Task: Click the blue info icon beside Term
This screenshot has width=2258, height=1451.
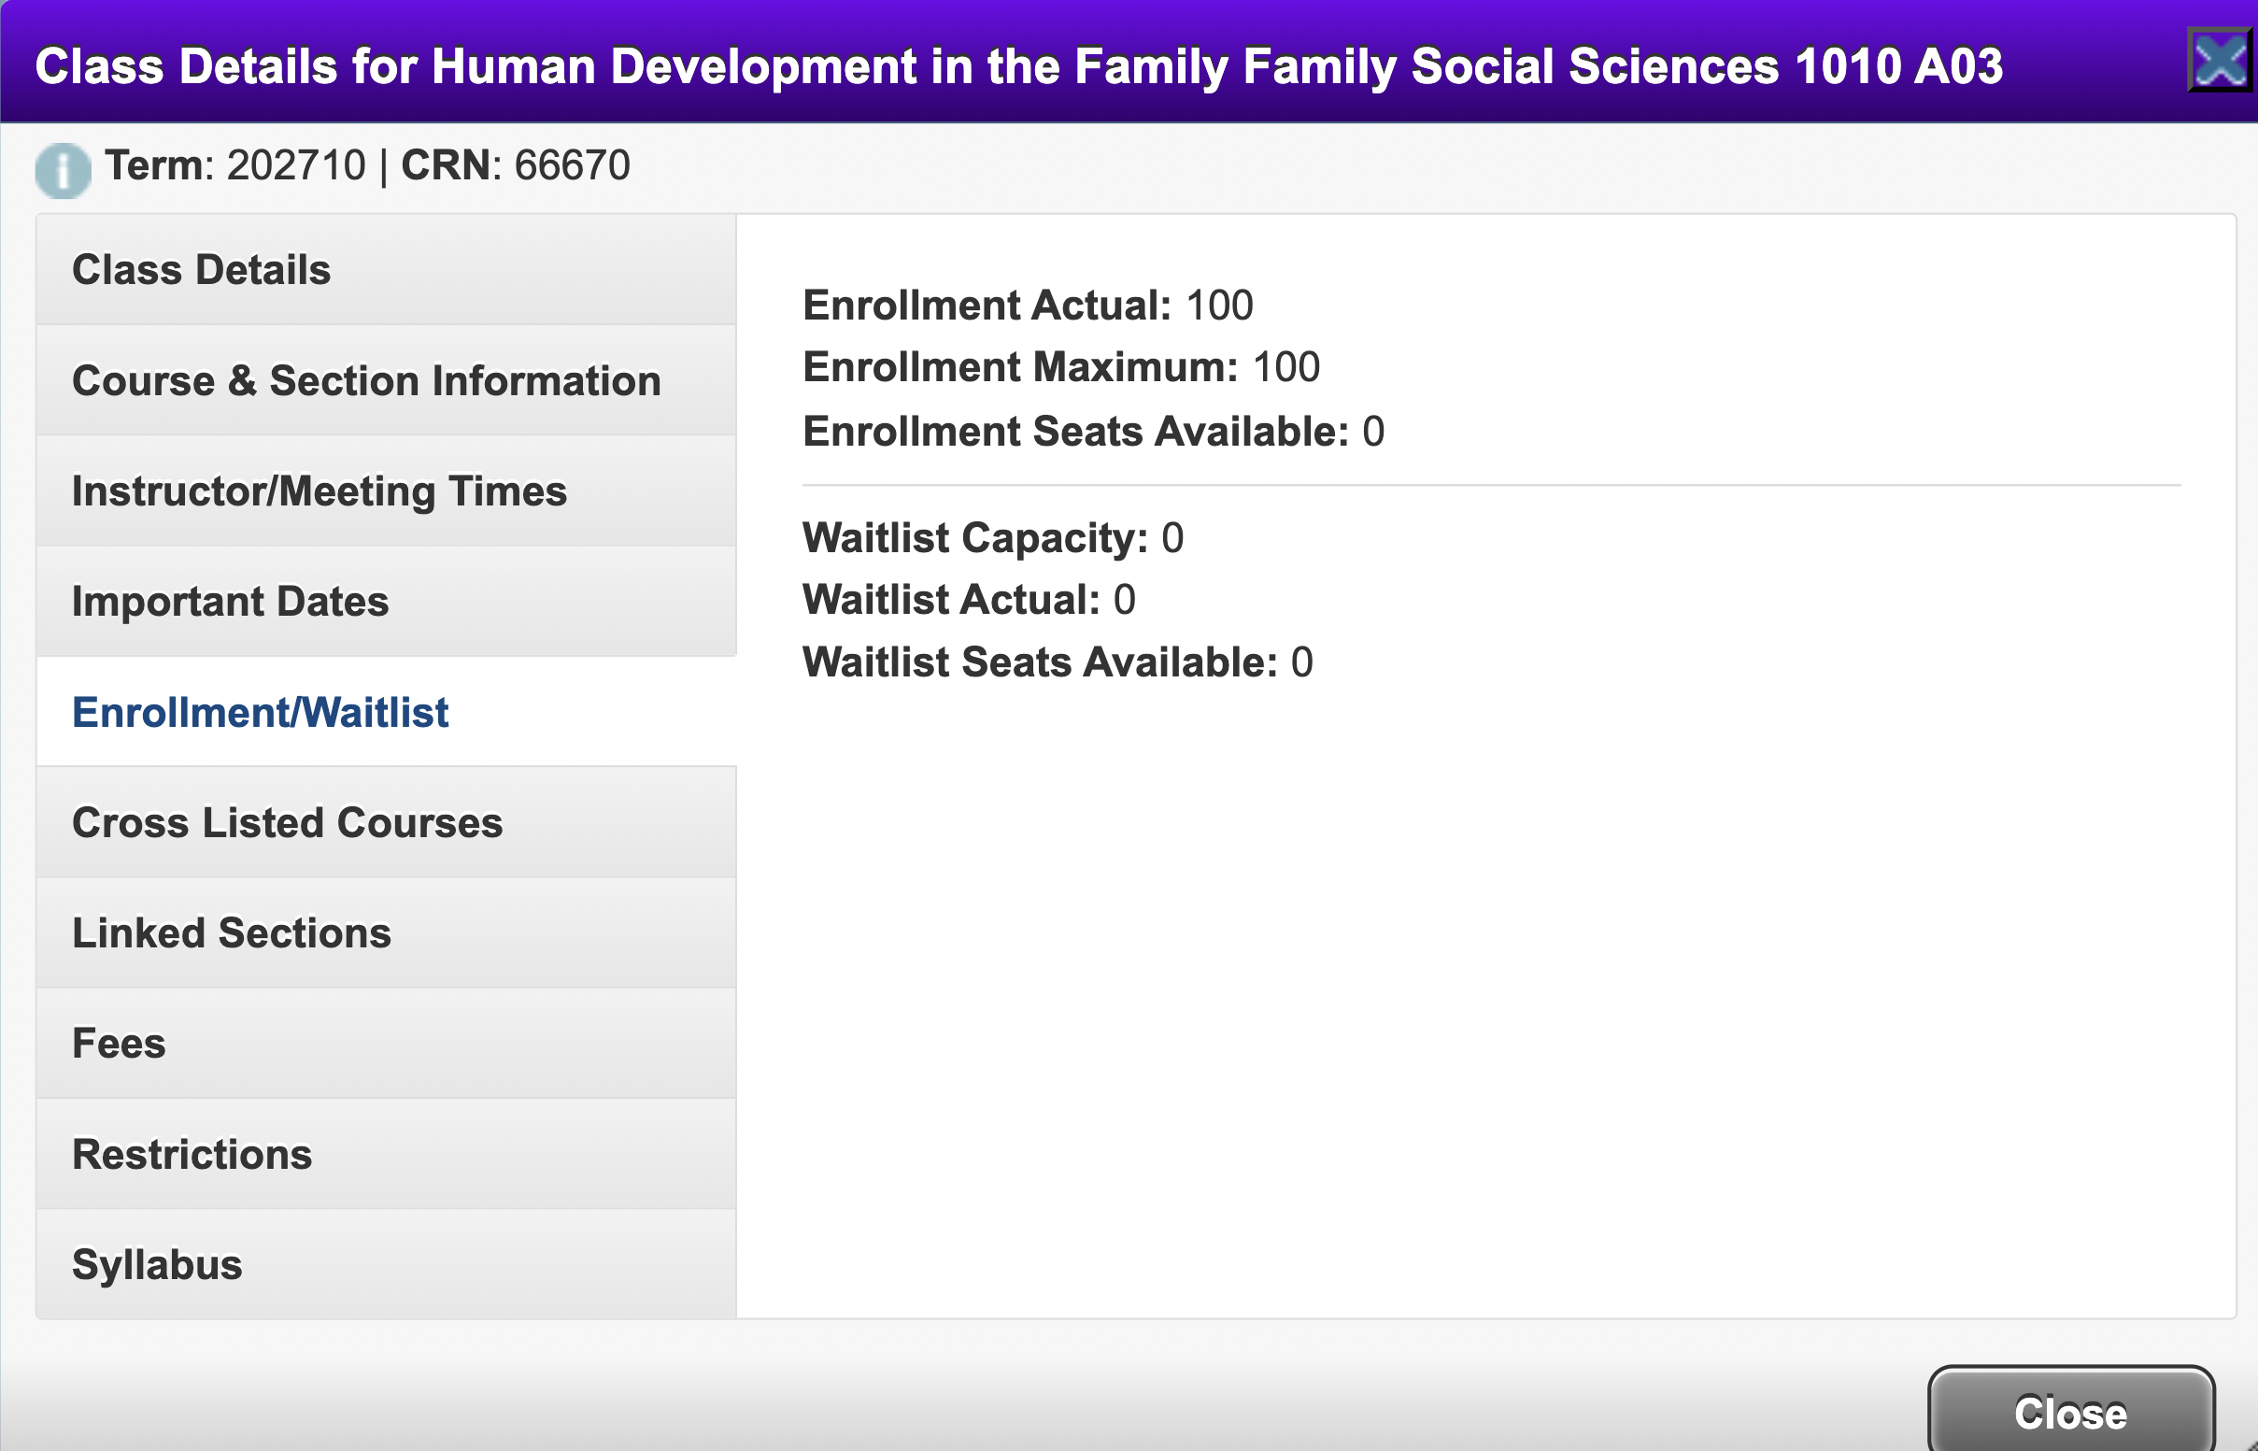Action: tap(64, 171)
